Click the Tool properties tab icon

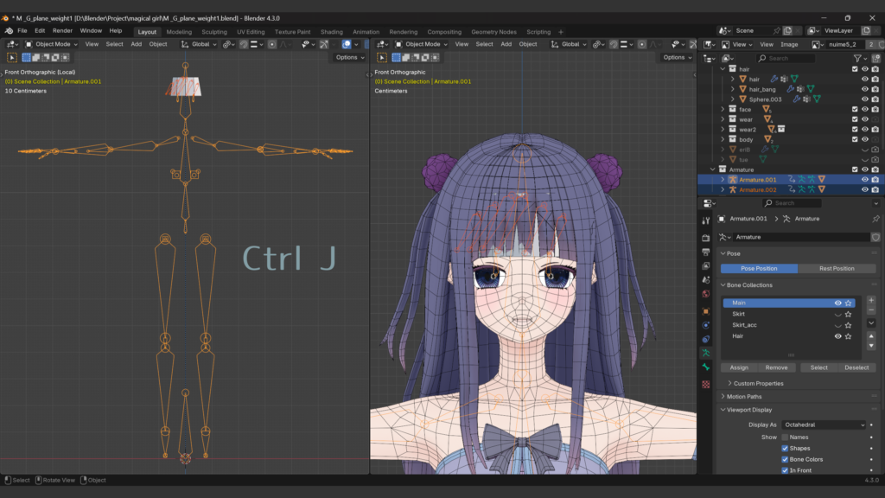(x=706, y=221)
